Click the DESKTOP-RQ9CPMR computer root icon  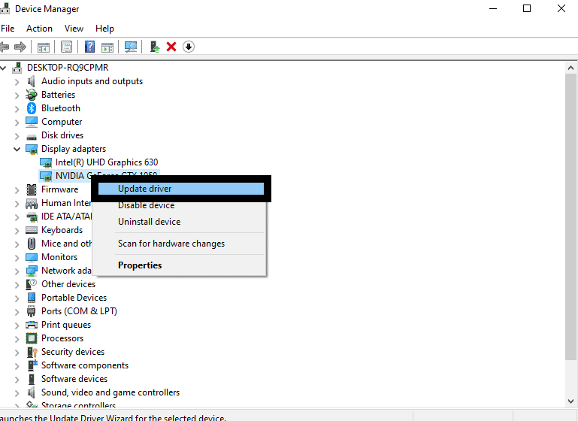(x=17, y=68)
